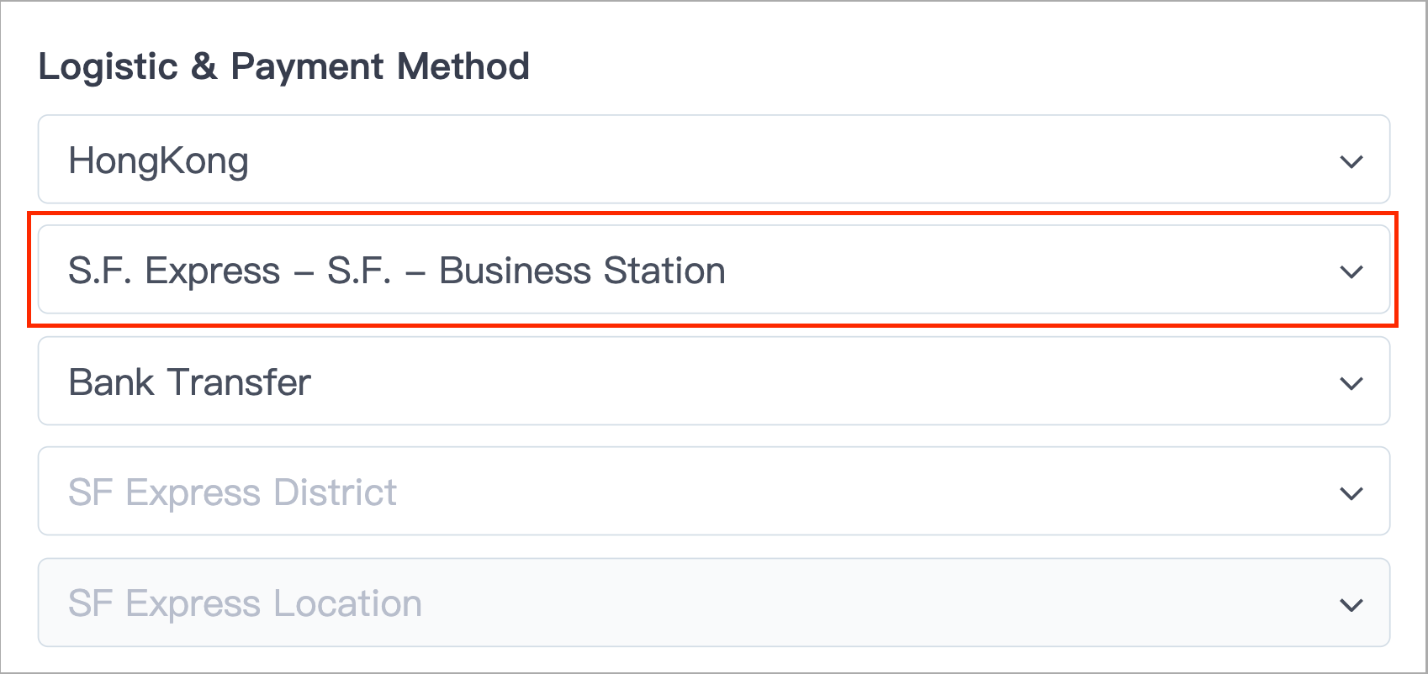Click the chevron in the SF Express District field

tap(1351, 494)
